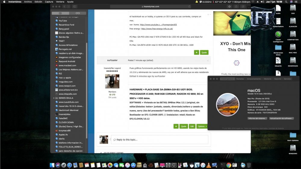301x169 pixels.
Task: Switch to Pantallas tab in About This Mac
Action: (x=240, y=79)
